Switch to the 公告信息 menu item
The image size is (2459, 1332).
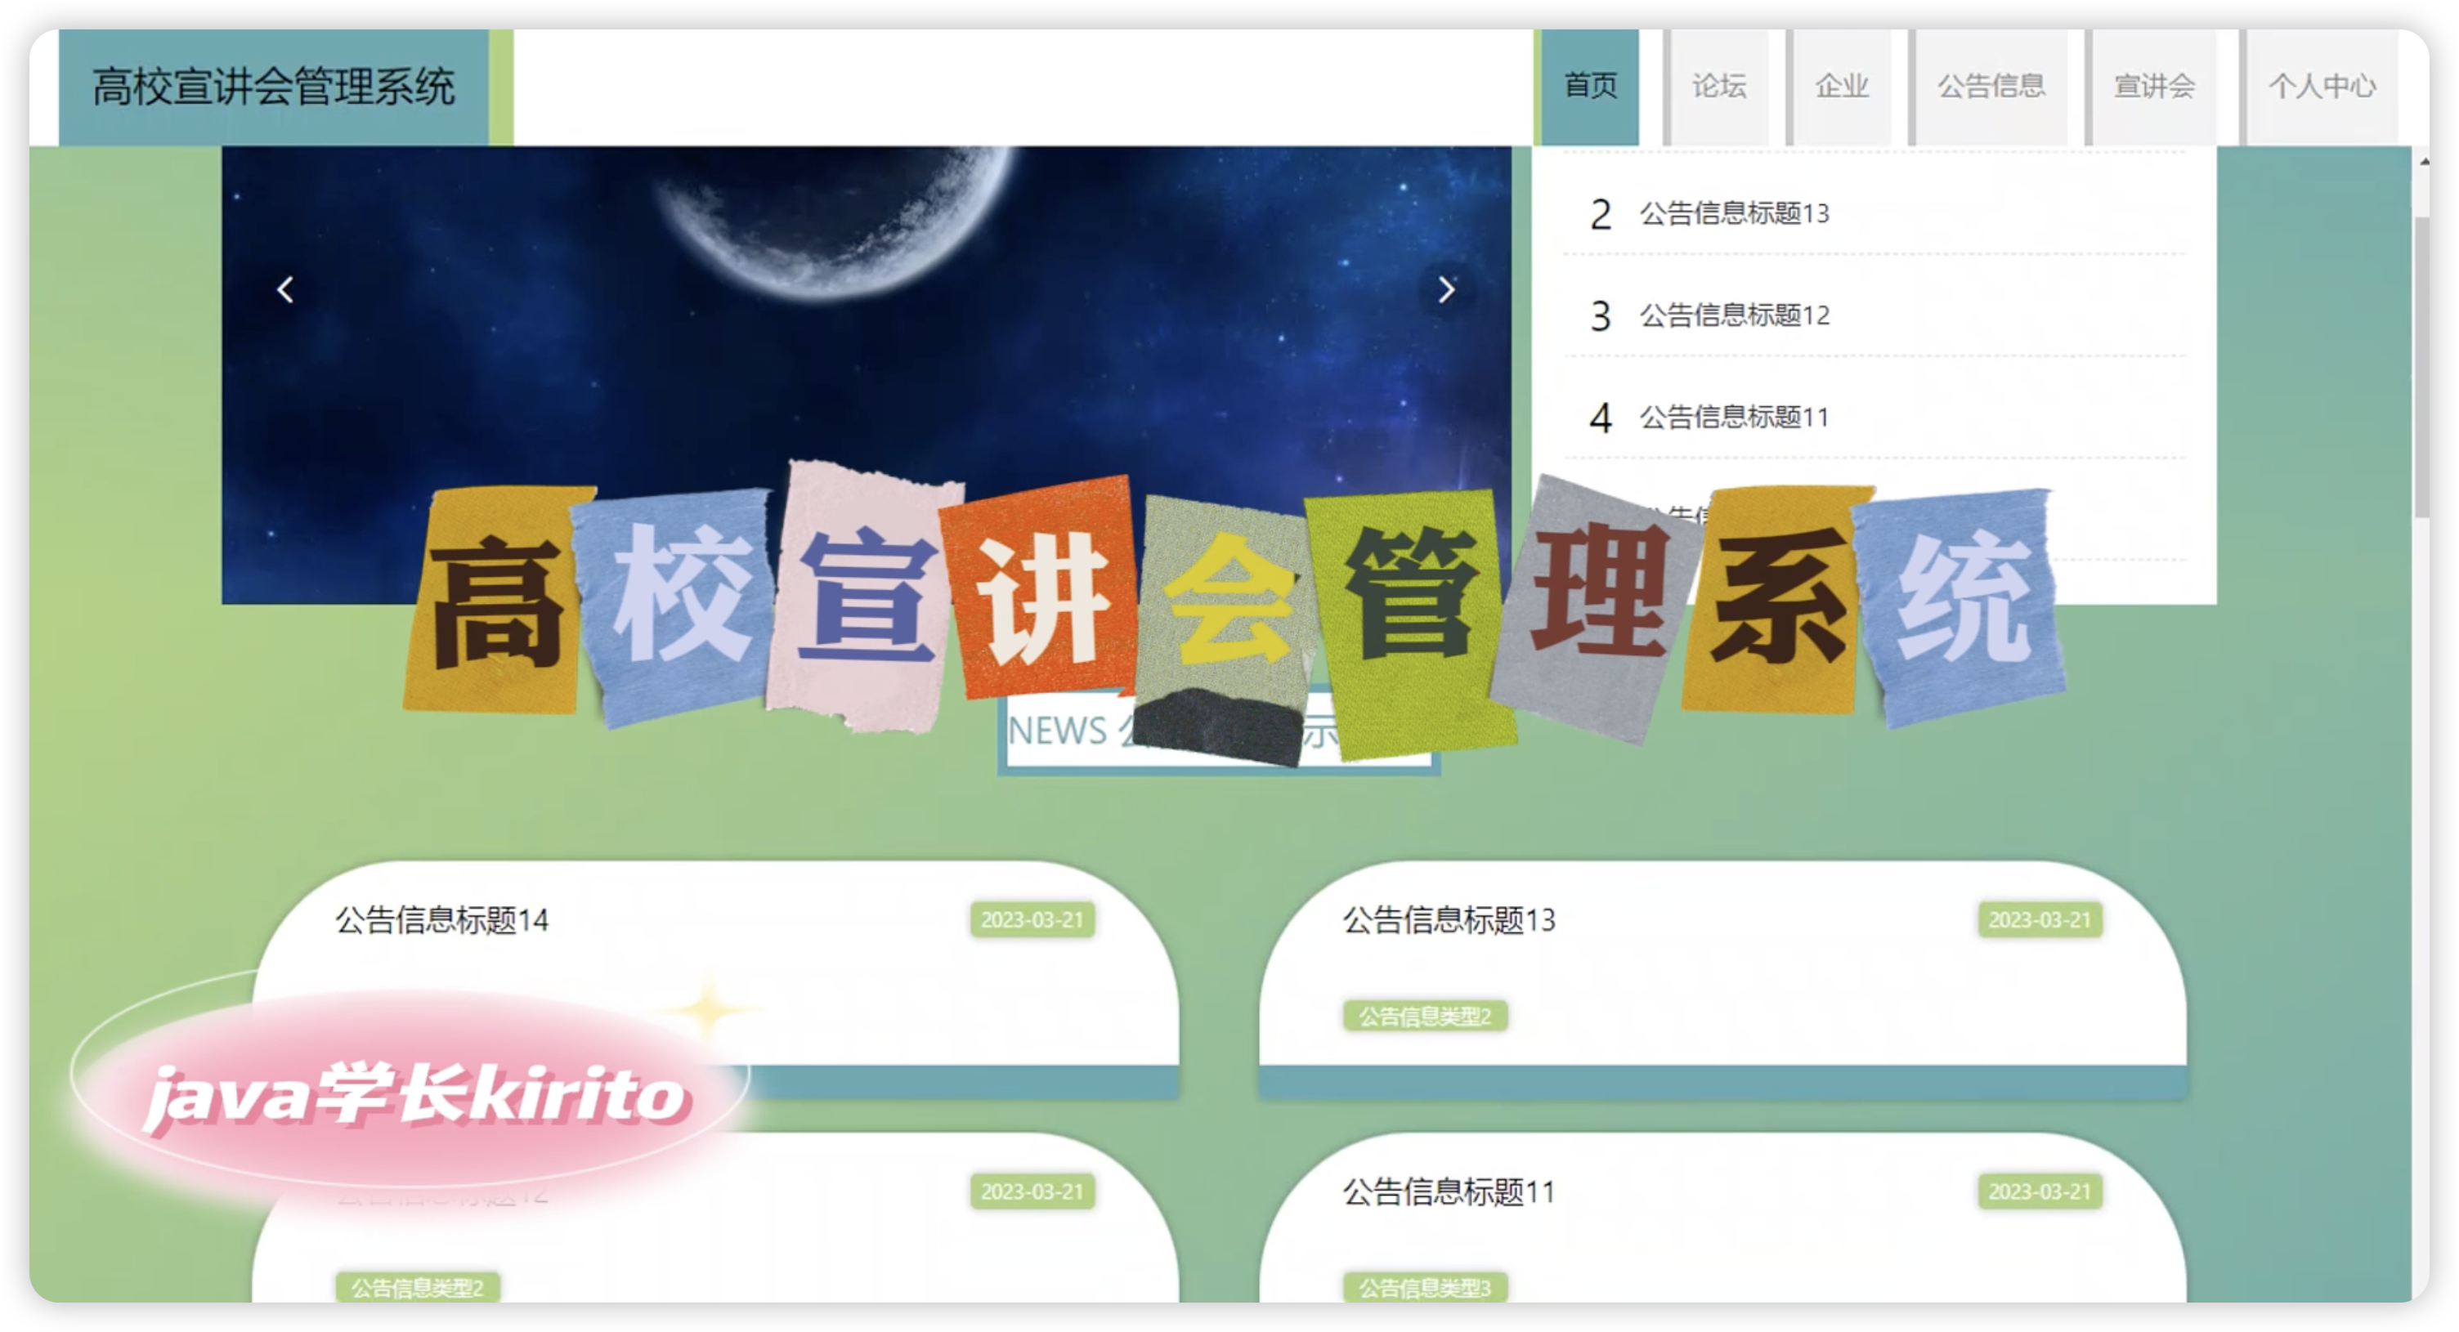pos(1991,86)
